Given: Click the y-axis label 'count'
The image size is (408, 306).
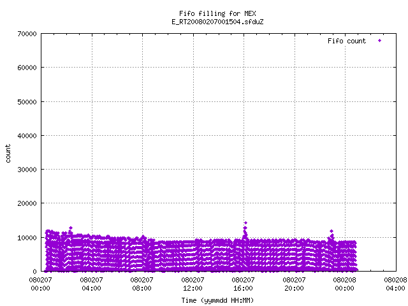Looking at the screenshot, I should pyautogui.click(x=8, y=154).
